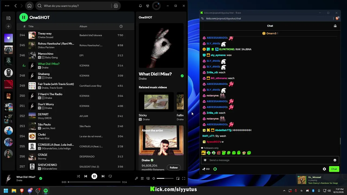This screenshot has height=195, width=347.
Task: Open artist link Didou Parisien
Action: tap(46, 47)
